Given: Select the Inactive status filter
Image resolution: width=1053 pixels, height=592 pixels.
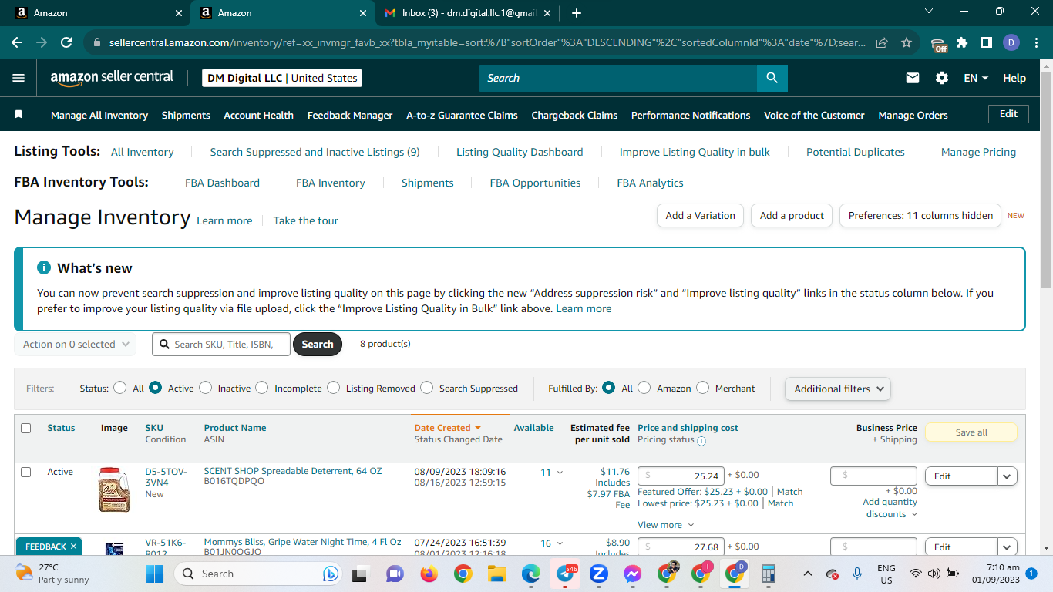Looking at the screenshot, I should pyautogui.click(x=205, y=388).
